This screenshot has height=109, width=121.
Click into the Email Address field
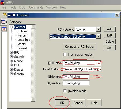pyautogui.click(x=82, y=69)
